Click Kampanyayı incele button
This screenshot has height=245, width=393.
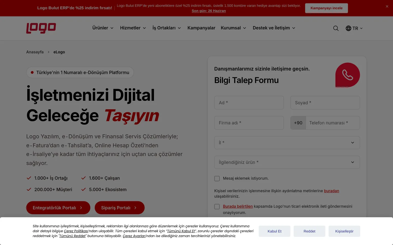[x=326, y=8]
